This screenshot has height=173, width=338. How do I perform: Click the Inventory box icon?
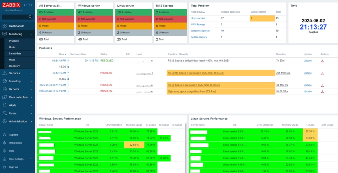(5, 81)
